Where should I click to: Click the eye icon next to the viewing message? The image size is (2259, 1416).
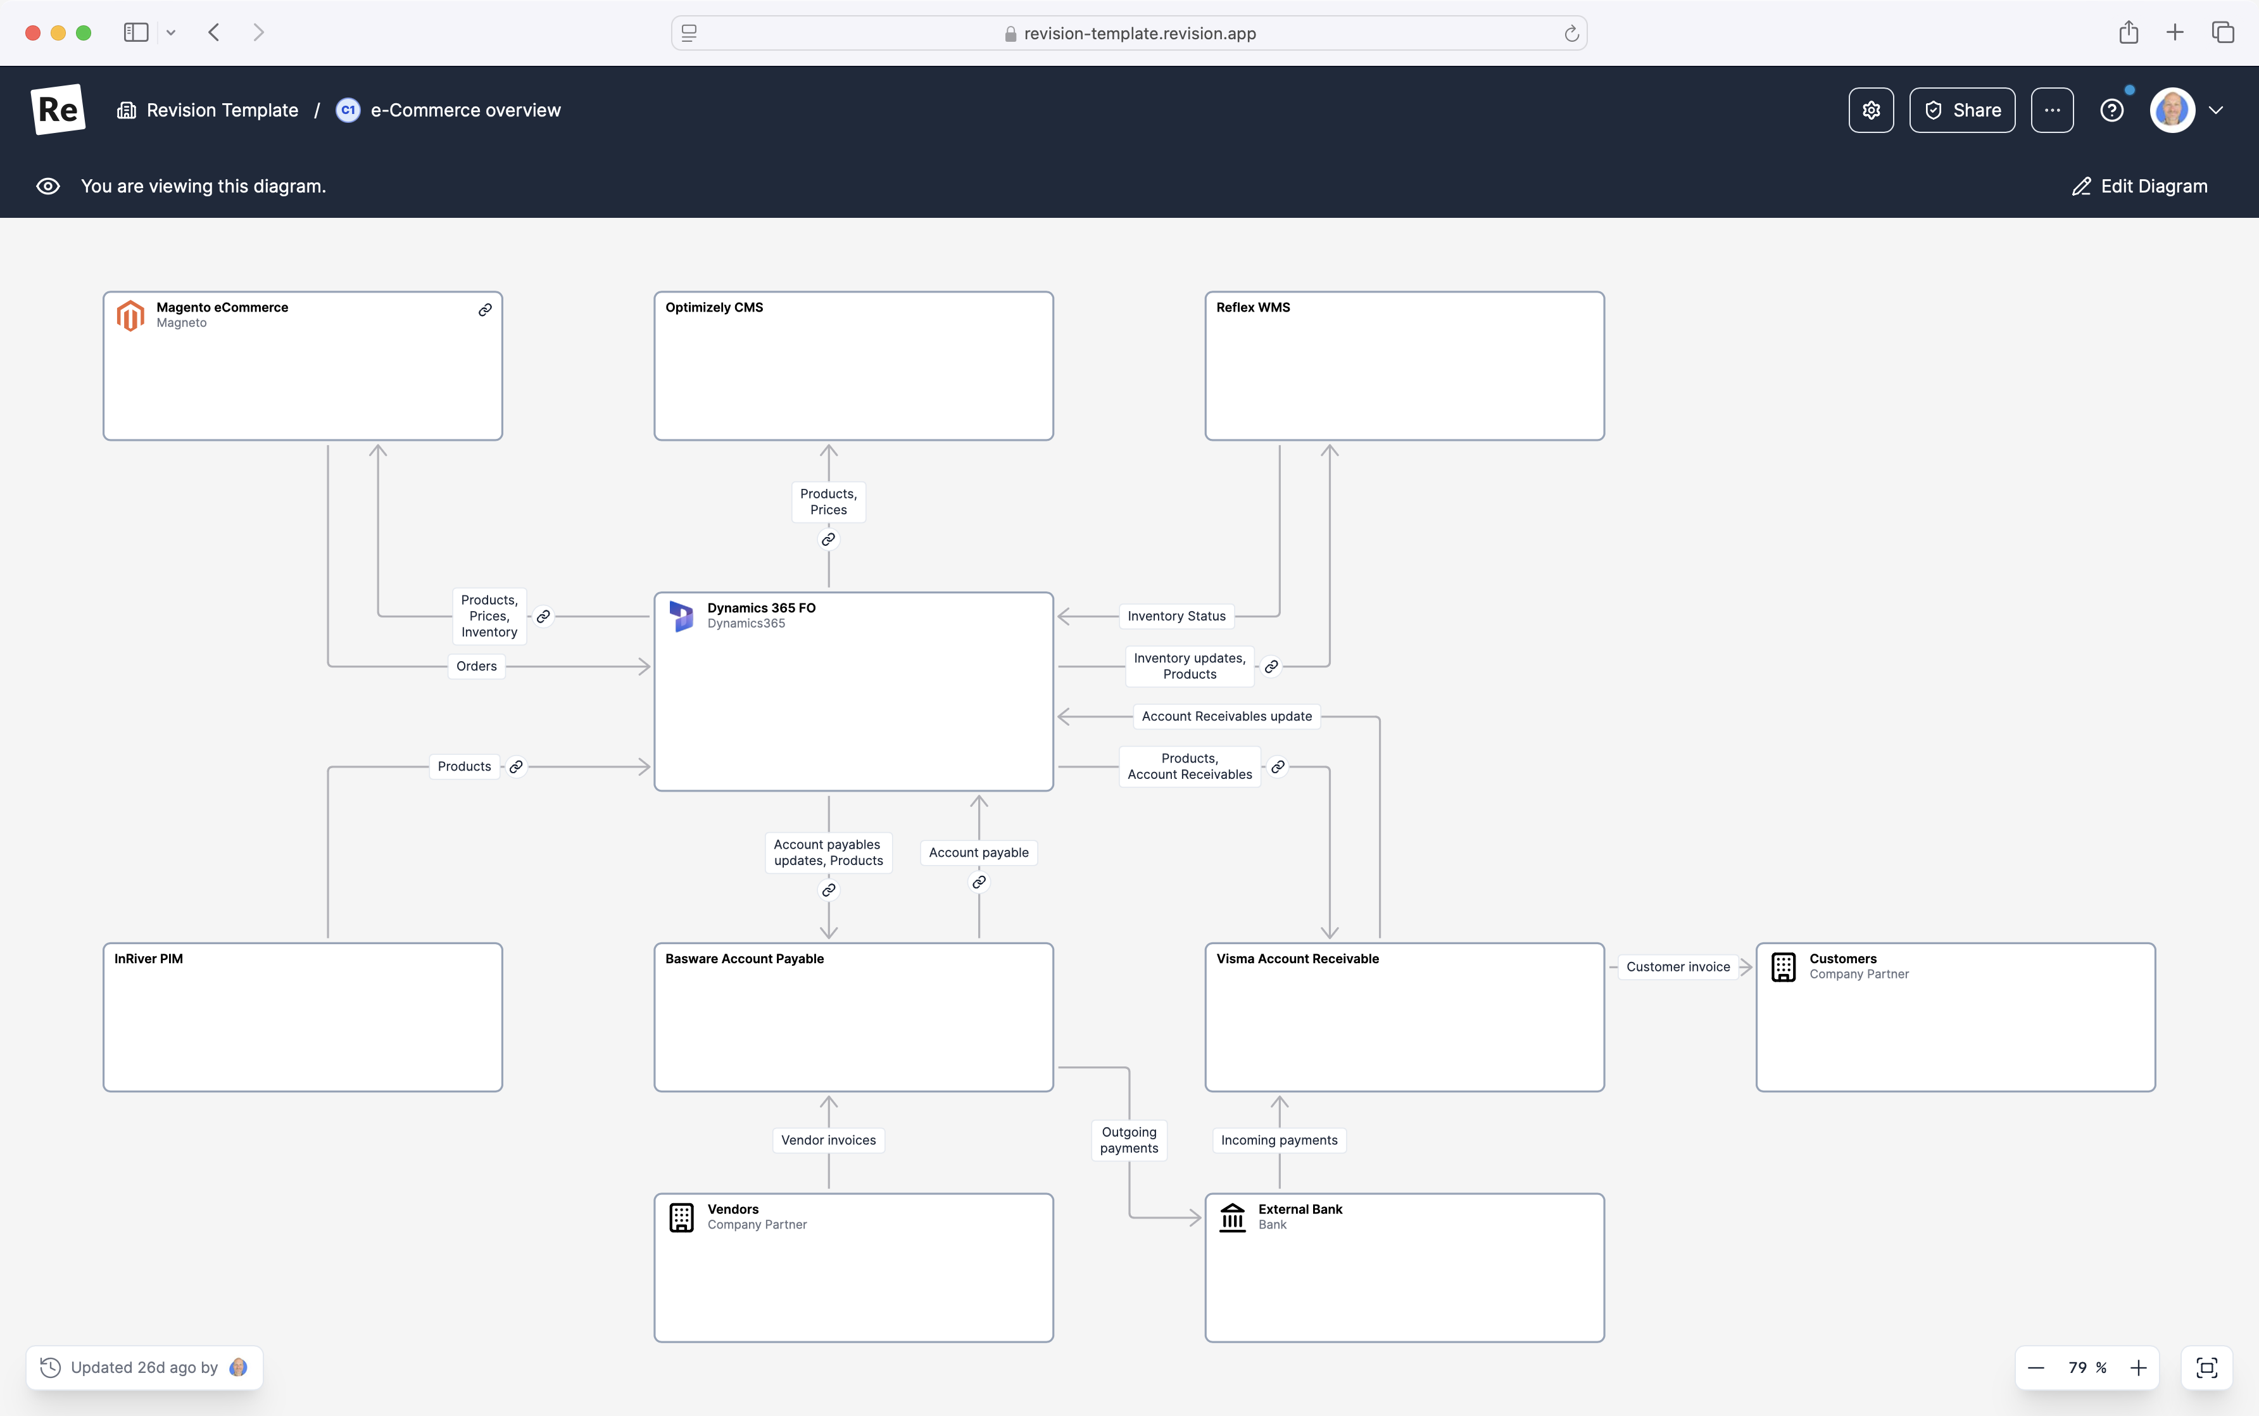47,186
